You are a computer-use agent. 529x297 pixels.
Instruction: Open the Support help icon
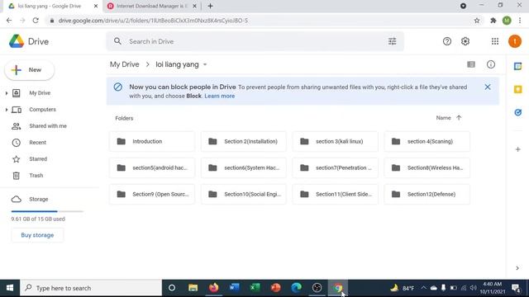447,41
